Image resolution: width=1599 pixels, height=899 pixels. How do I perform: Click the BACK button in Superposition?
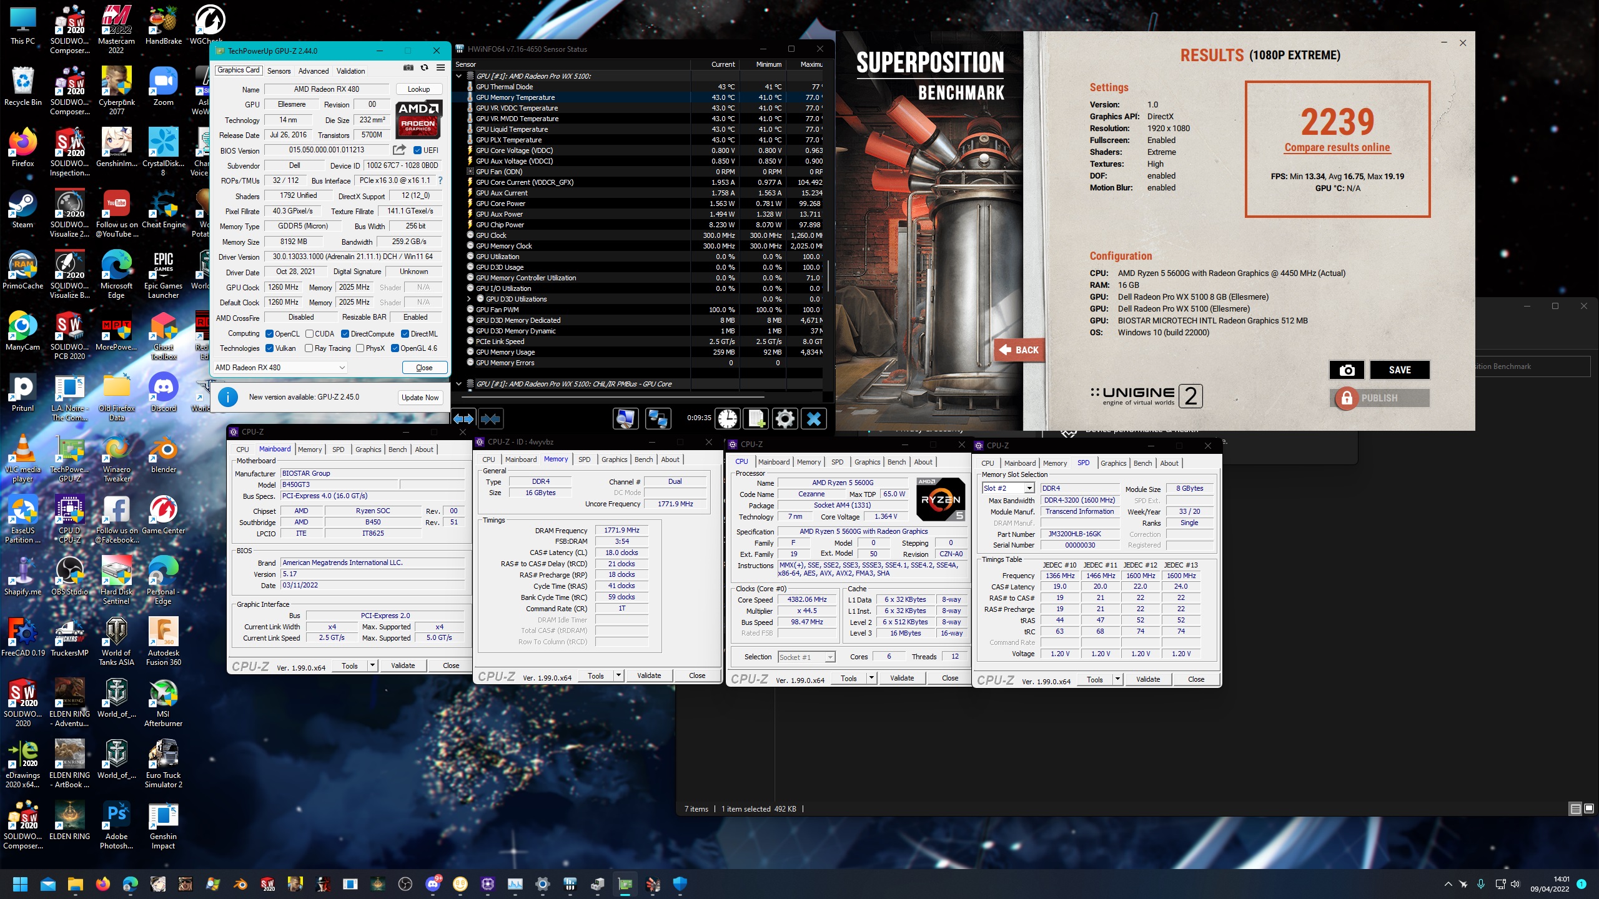pos(1019,350)
